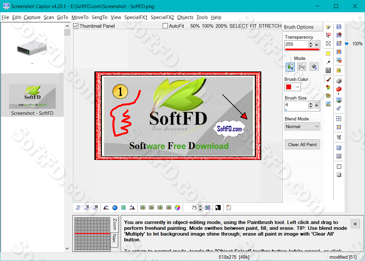This screenshot has width=365, height=261.
Task: Open the Tools menu
Action: tap(202, 17)
